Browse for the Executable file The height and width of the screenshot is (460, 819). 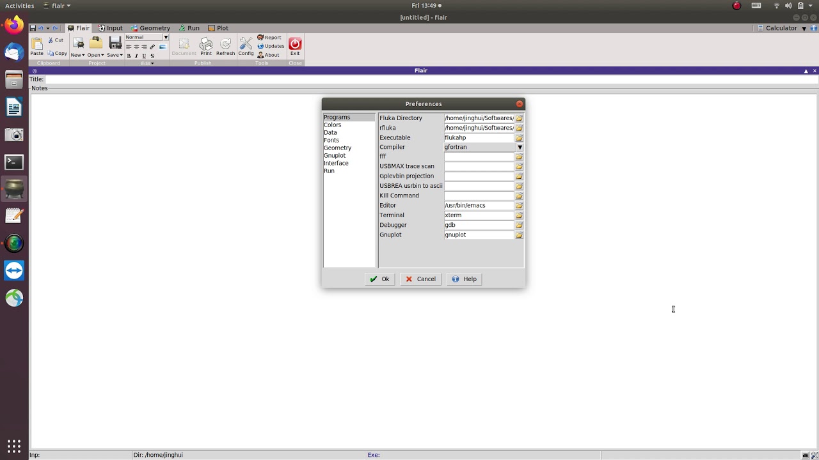(x=519, y=137)
